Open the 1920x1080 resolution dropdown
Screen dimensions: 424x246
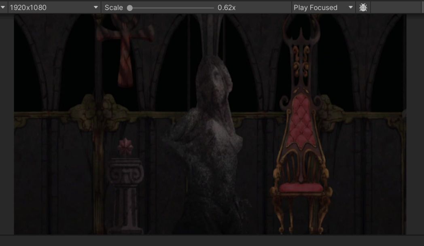point(54,8)
